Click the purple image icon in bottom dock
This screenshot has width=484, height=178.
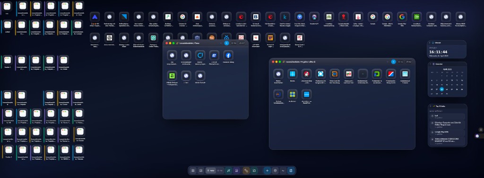[236, 170]
